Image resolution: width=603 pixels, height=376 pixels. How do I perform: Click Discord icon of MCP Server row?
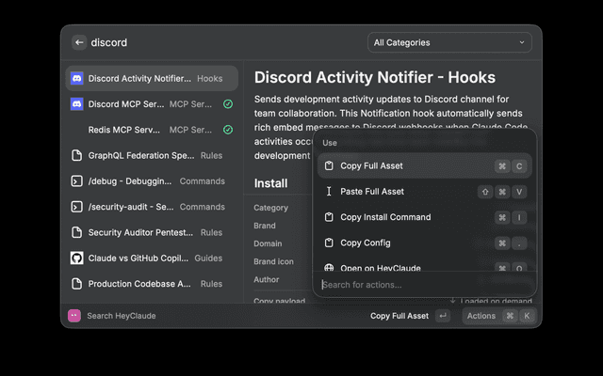(77, 104)
